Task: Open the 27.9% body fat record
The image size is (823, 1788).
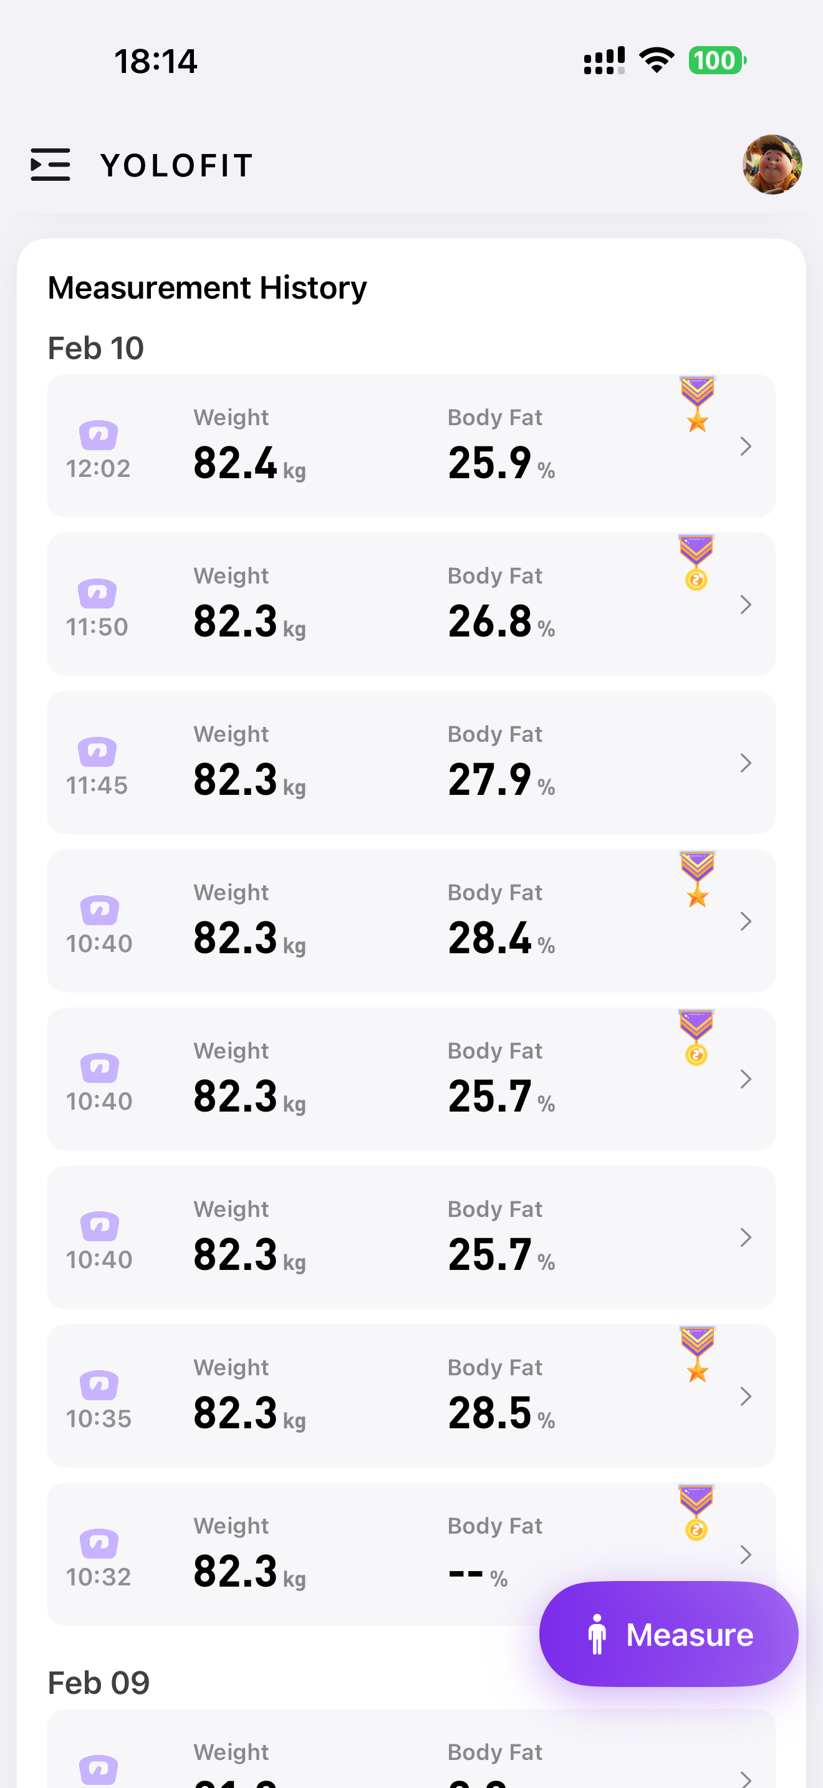Action: (x=411, y=762)
